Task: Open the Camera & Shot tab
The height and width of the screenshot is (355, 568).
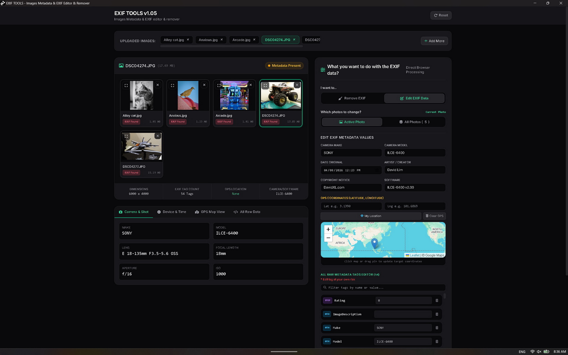Action: 134,212
